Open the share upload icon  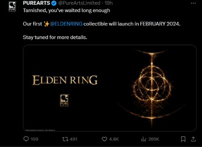[193, 139]
